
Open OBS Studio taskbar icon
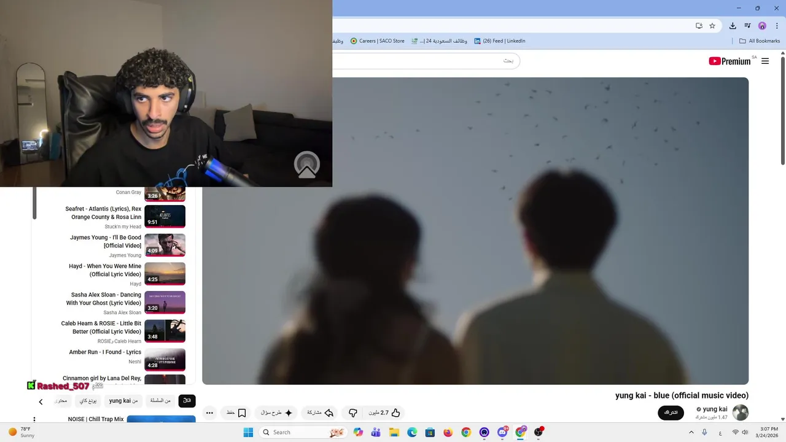538,432
